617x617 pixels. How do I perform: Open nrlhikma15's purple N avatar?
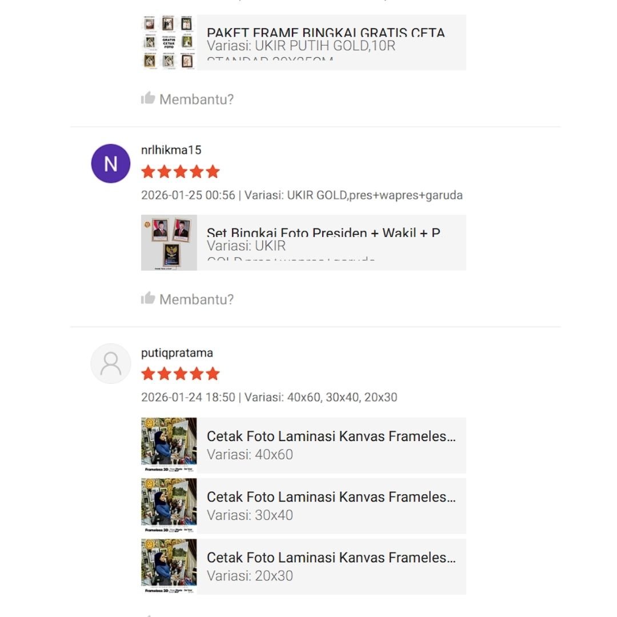(x=111, y=163)
